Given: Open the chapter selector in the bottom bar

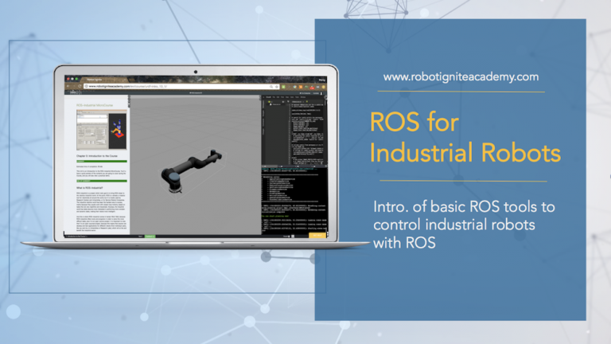Looking at the screenshot, I should click(76, 236).
